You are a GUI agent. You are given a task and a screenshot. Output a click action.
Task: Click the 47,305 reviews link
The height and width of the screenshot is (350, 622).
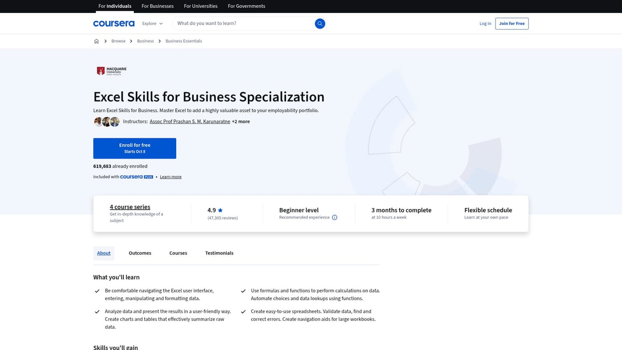222,217
